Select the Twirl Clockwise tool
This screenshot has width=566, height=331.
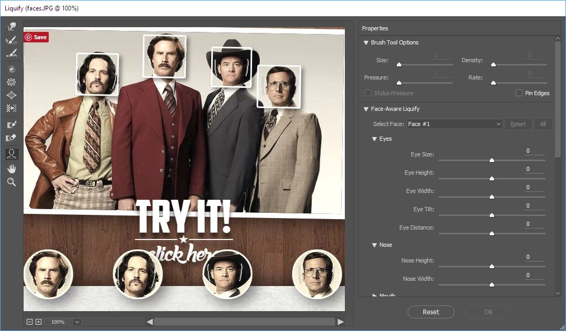pos(12,69)
